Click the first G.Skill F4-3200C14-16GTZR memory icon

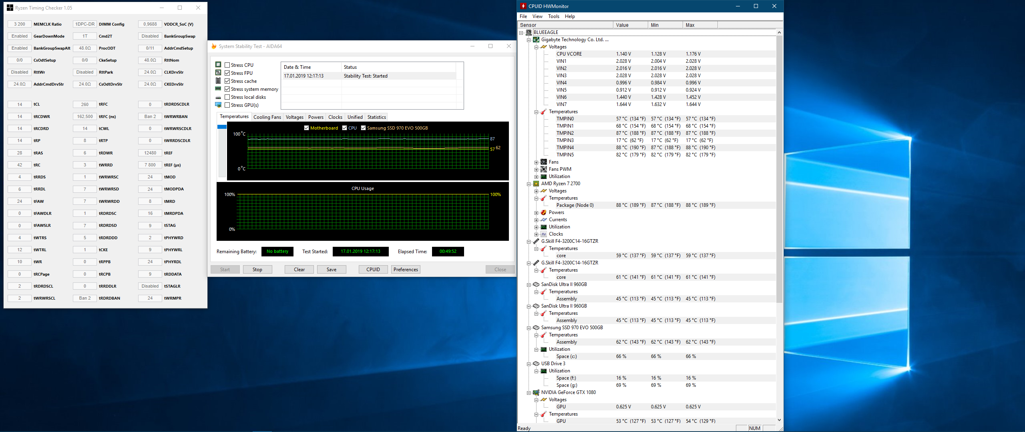pyautogui.click(x=536, y=241)
